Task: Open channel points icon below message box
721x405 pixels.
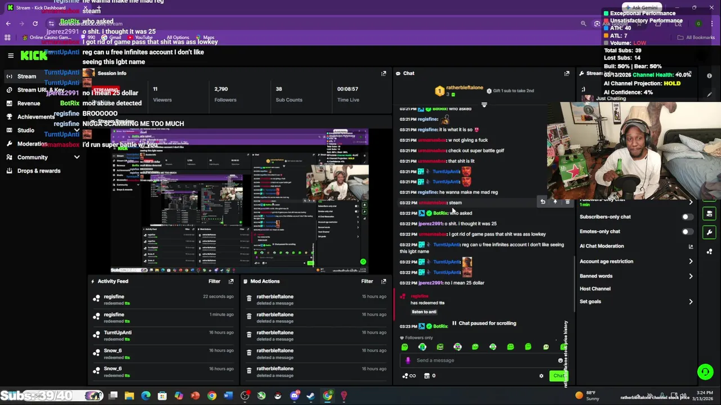Action: click(409, 376)
